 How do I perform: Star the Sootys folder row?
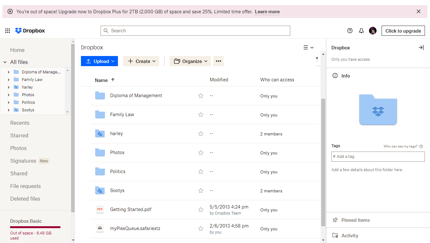point(201,190)
